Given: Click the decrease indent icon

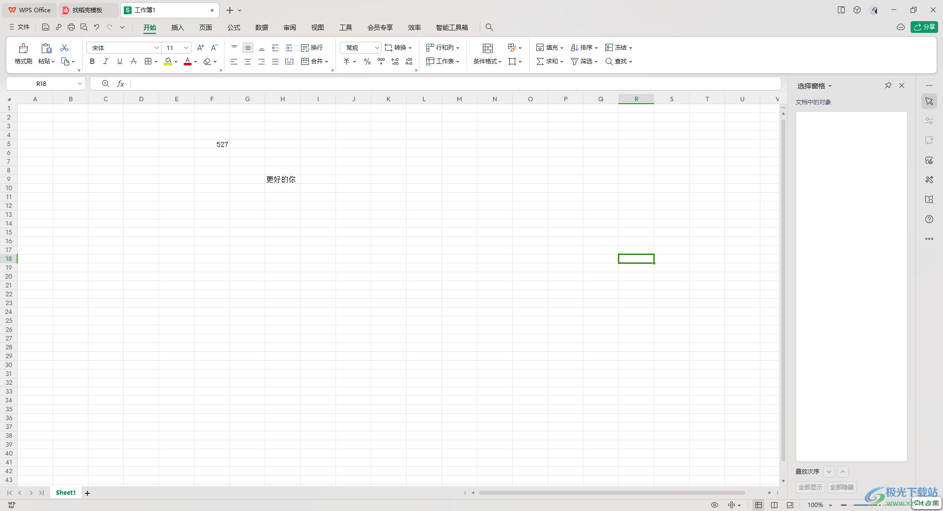Looking at the screenshot, I should [x=276, y=48].
